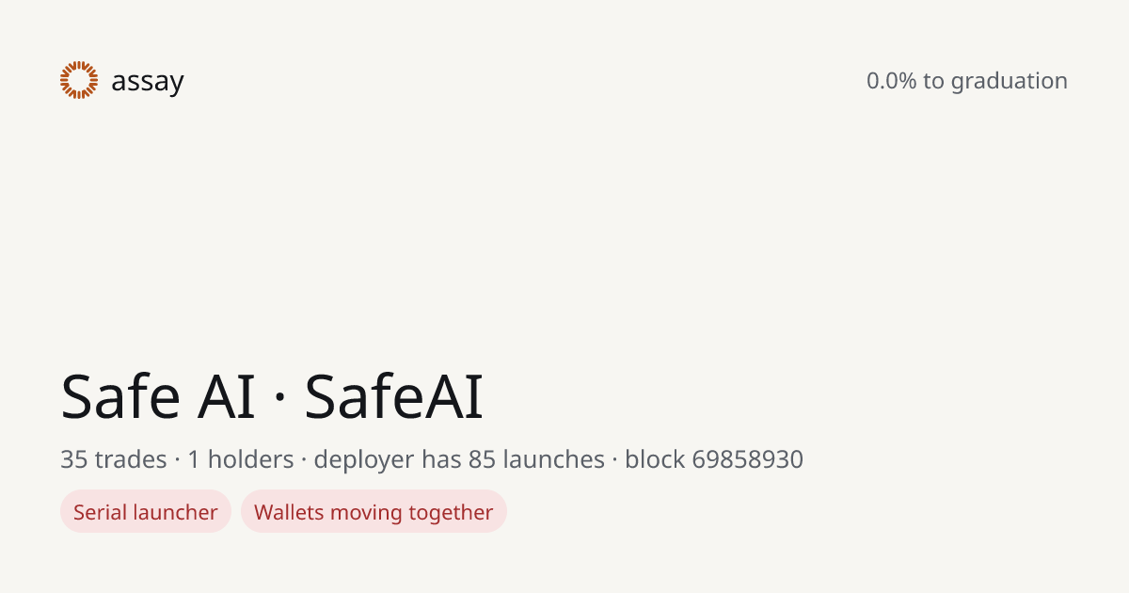Viewport: 1129px width, 593px height.
Task: Click the word holders in stats
Action: click(251, 459)
